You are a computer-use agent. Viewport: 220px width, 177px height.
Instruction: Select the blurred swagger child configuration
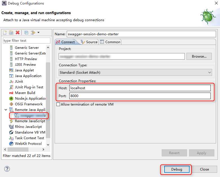point(30,115)
